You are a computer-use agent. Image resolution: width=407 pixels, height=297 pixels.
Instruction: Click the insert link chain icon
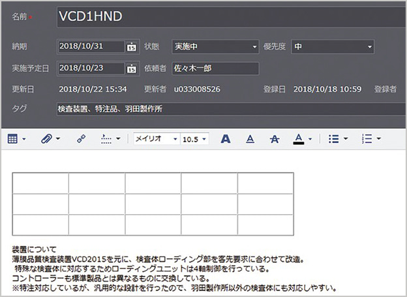(x=82, y=139)
